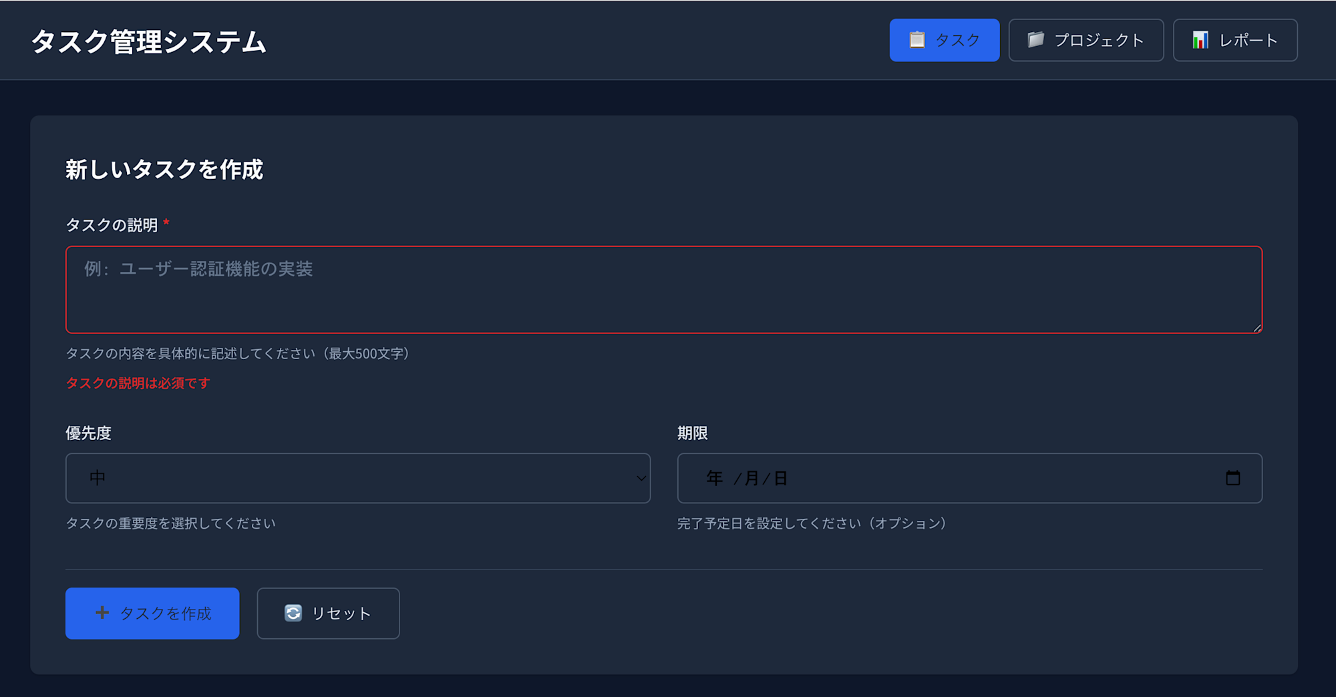Click the folder icon on プロジェクト button
The width and height of the screenshot is (1336, 697).
coord(1036,40)
